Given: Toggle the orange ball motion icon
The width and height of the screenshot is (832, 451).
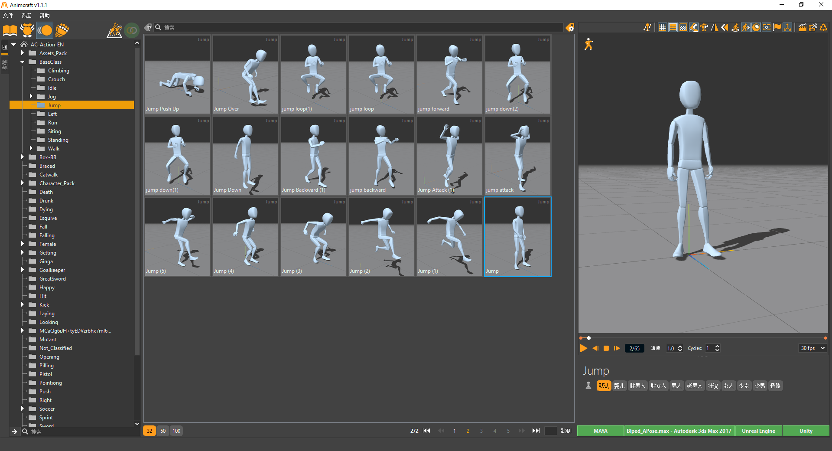Looking at the screenshot, I should click(x=45, y=30).
